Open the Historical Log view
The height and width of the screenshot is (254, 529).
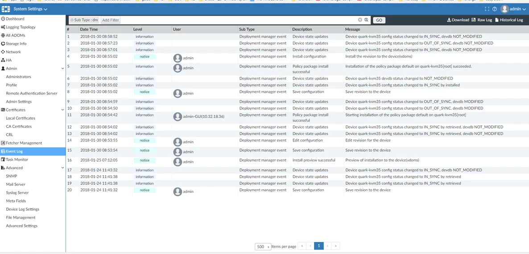tap(509, 20)
